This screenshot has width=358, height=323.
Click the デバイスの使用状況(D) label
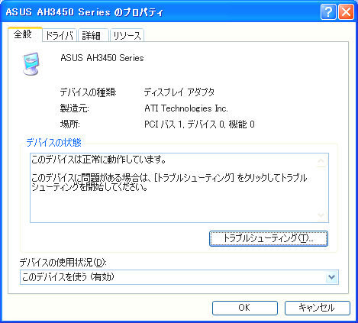click(63, 263)
